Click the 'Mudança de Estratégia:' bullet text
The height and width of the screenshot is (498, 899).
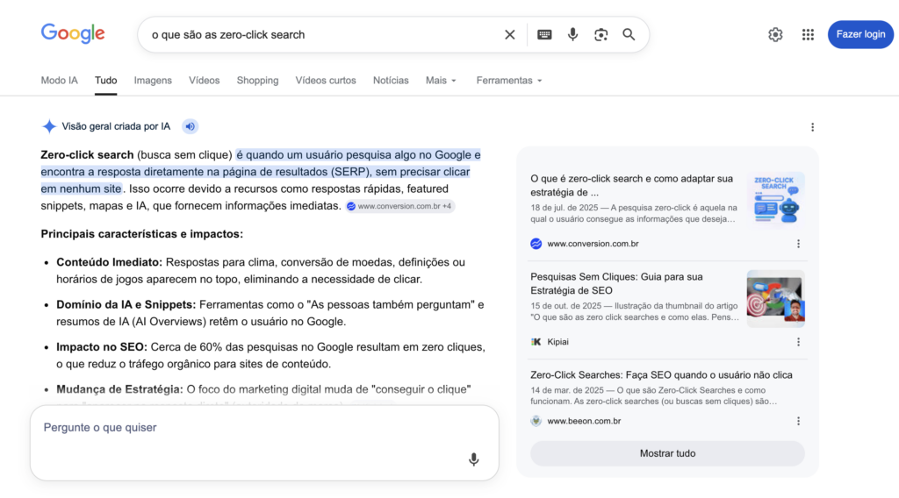point(119,389)
